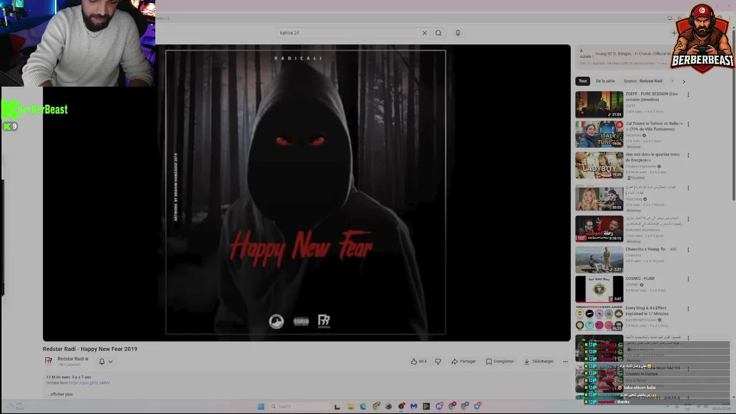Open Malwarebytes icon on taskbar
Image resolution: width=736 pixels, height=414 pixels.
[414, 407]
